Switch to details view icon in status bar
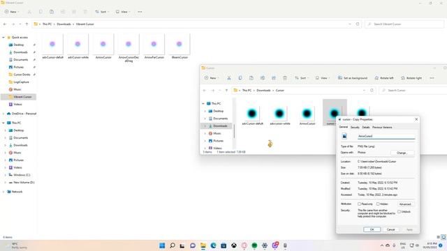Image resolution: width=447 pixels, height=251 pixels. click(x=439, y=237)
